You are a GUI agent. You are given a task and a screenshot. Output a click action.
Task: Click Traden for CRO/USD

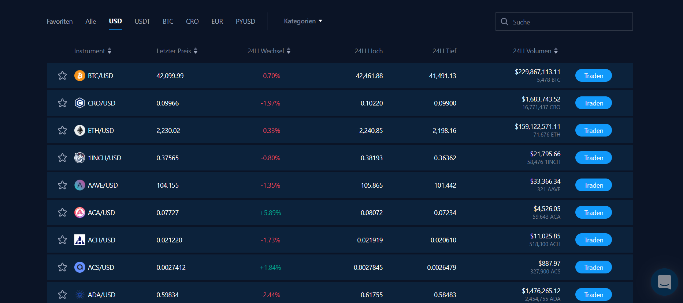pyautogui.click(x=594, y=103)
